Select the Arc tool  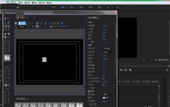(x=9, y=48)
